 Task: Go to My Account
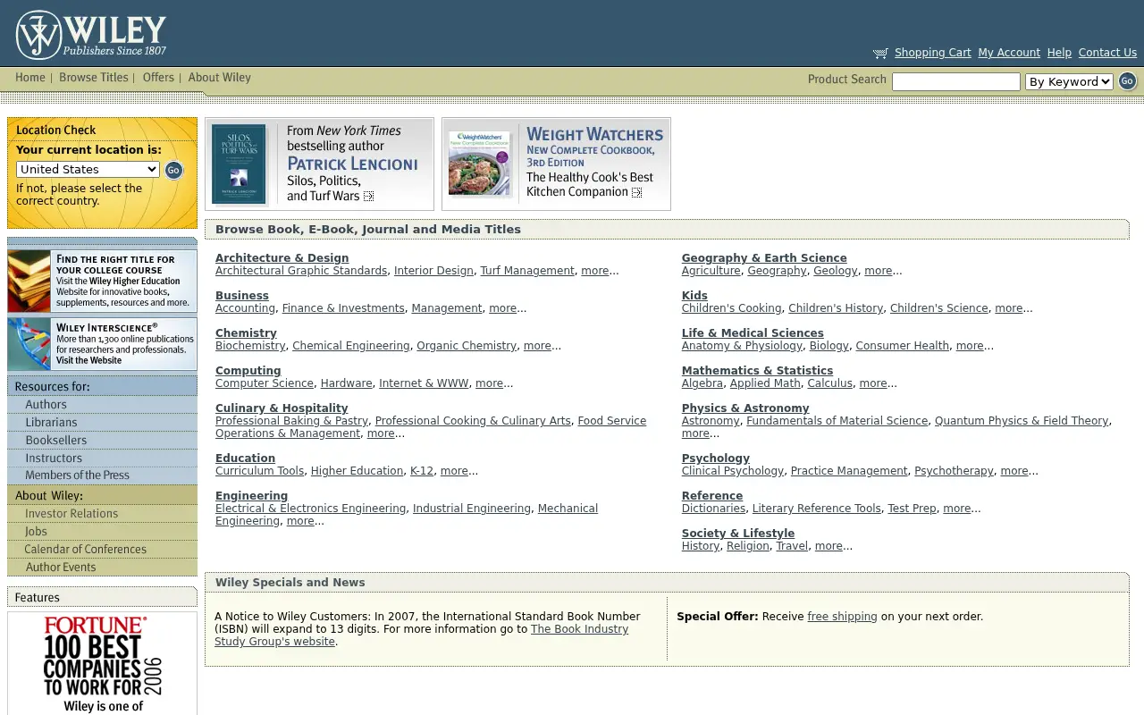pos(1009,53)
